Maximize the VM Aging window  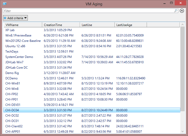171,3
